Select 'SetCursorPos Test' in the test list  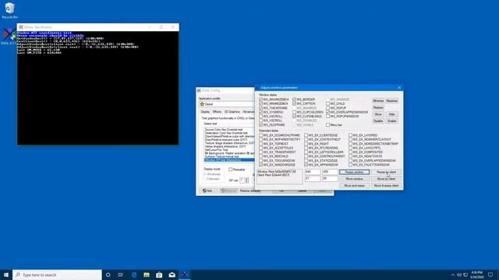217,149
